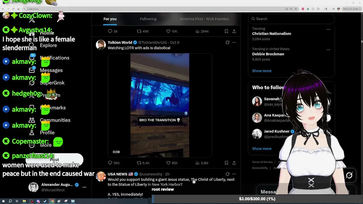
Task: Open more menu on Tolkien World post
Action: (x=234, y=42)
